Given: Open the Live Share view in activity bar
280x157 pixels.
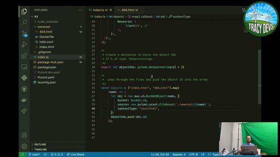Looking at the screenshot, I should pos(24,111).
